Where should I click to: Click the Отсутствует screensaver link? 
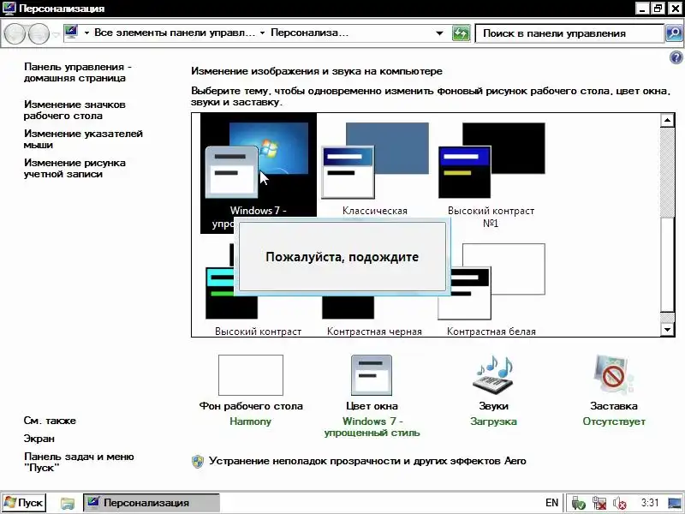point(614,421)
